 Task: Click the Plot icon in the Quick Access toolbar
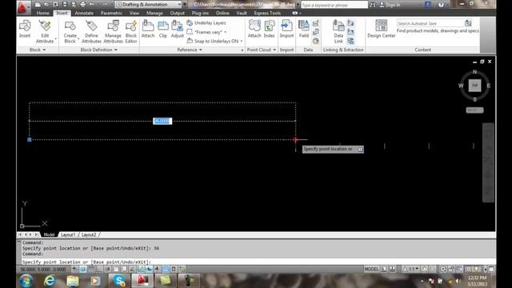82,5
